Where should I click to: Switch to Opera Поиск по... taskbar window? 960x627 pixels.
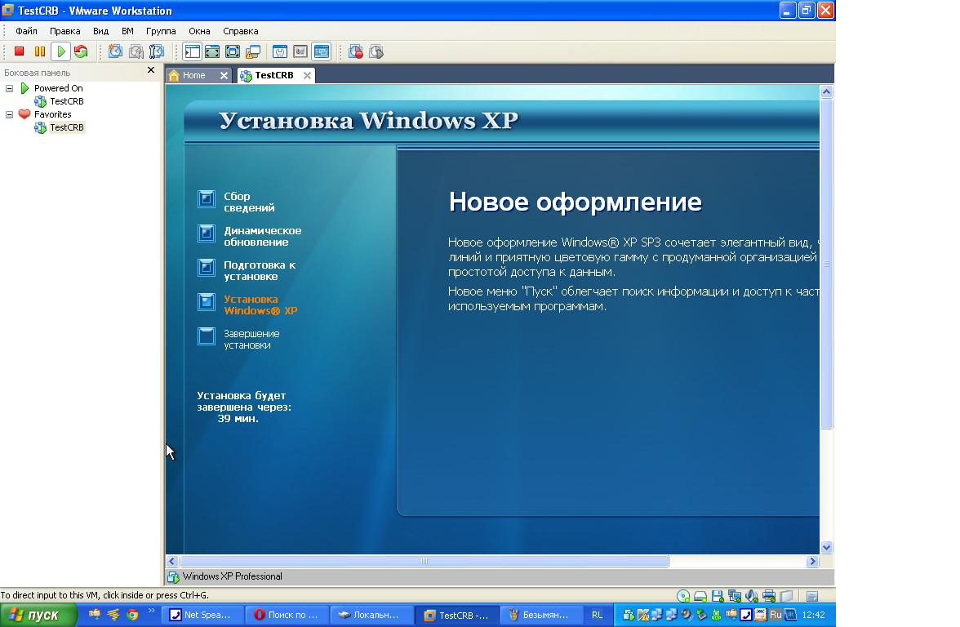(x=287, y=615)
